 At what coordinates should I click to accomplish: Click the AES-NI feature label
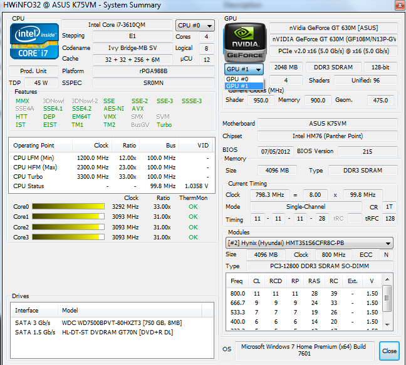tap(113, 109)
